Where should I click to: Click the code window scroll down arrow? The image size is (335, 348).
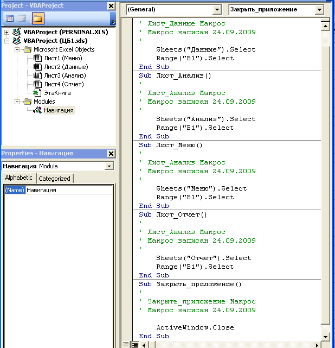[325, 337]
